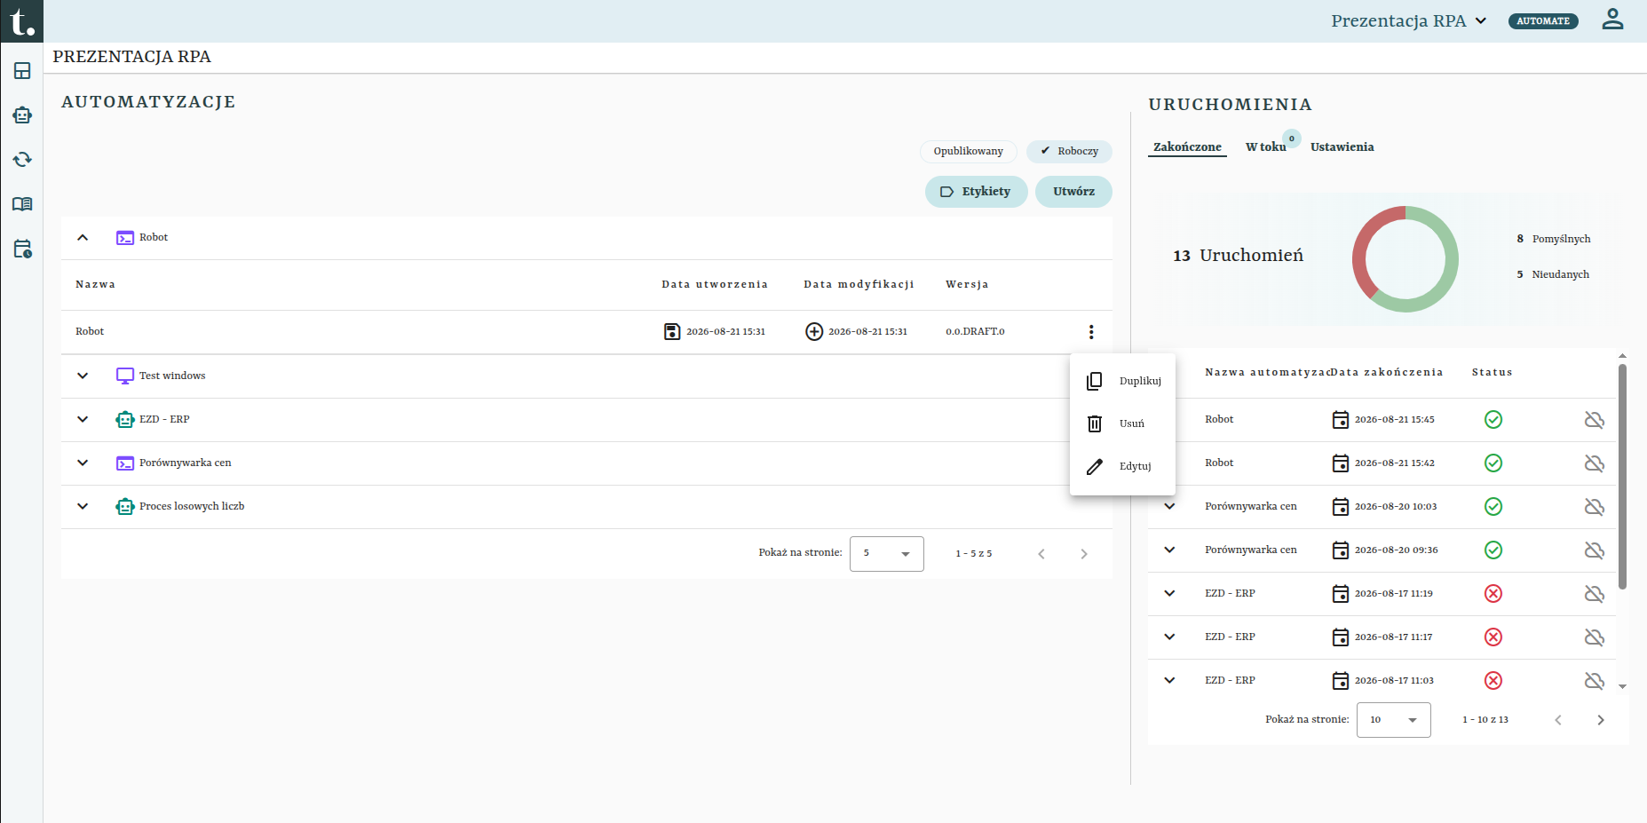1647x823 pixels.
Task: Click the sync arrows sidebar icon
Action: [22, 160]
